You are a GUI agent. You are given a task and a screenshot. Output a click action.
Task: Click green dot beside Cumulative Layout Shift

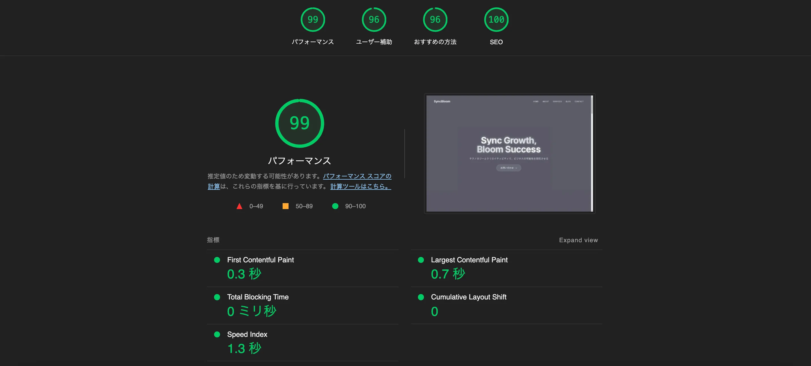click(x=421, y=297)
